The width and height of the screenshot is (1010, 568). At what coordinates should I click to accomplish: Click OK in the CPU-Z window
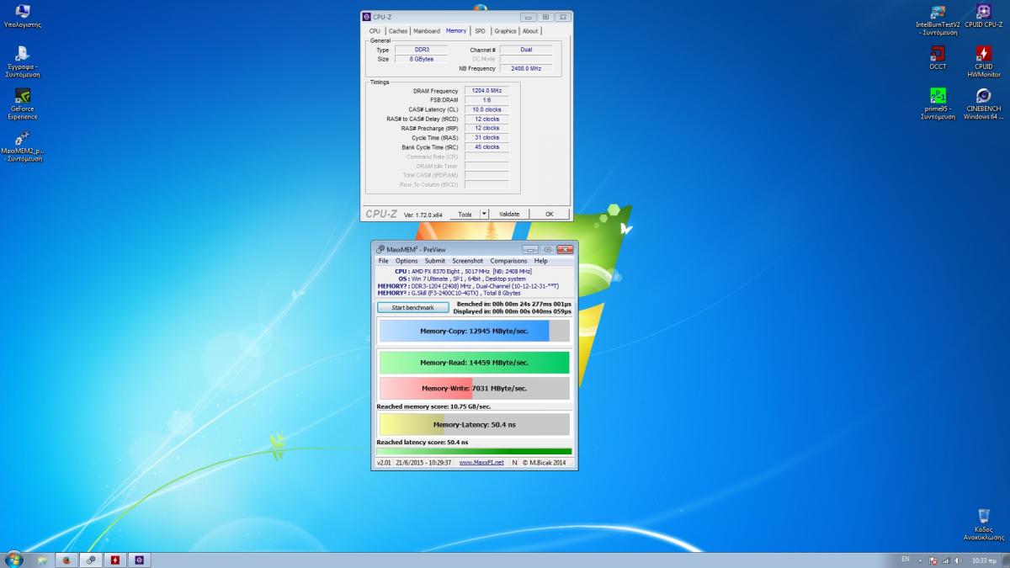[x=550, y=214]
